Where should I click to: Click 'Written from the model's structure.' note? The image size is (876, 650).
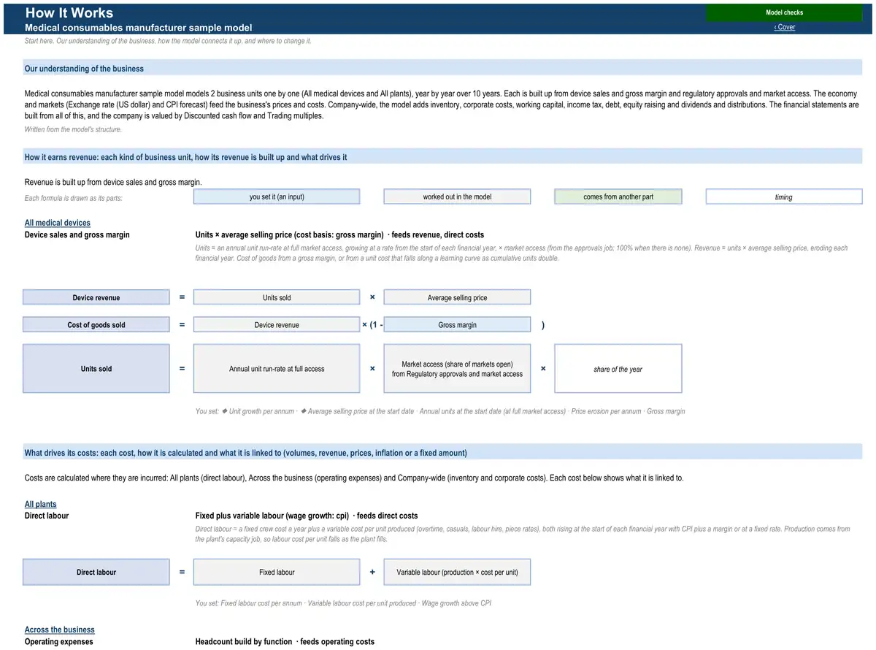tap(73, 129)
